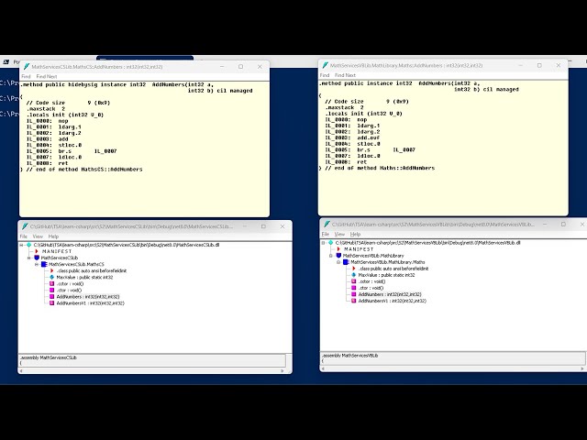Click the feather app icon of the VB Maths::AddNumbers window

tap(325, 65)
